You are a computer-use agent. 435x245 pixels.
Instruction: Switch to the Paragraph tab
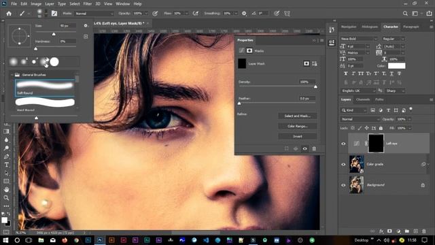tap(411, 27)
